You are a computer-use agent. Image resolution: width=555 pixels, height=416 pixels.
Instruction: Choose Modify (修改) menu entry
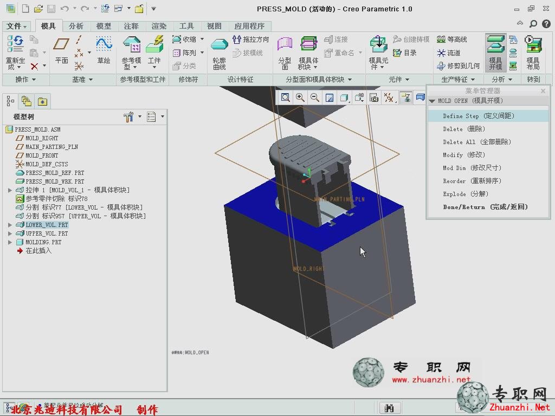488,155
